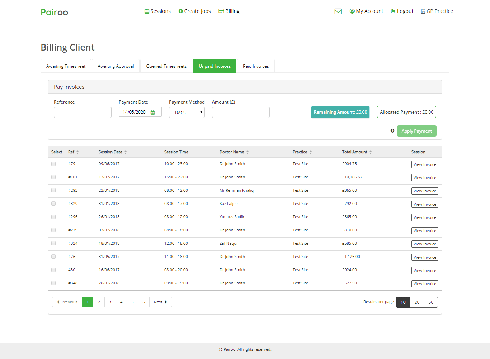Select checkbox for invoice #79

[53, 164]
